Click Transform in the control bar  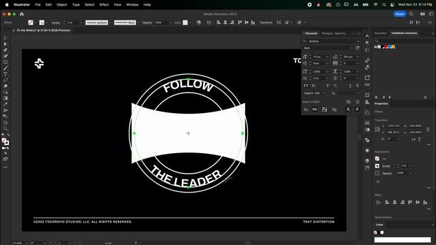(x=266, y=22)
